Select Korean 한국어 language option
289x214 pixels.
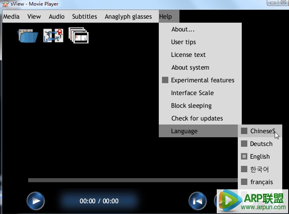260,169
